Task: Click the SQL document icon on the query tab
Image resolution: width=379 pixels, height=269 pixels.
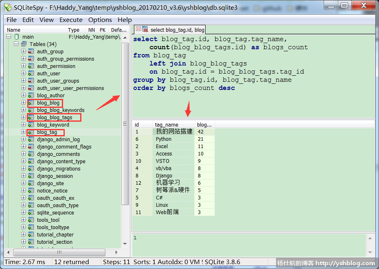Action: (x=145, y=29)
